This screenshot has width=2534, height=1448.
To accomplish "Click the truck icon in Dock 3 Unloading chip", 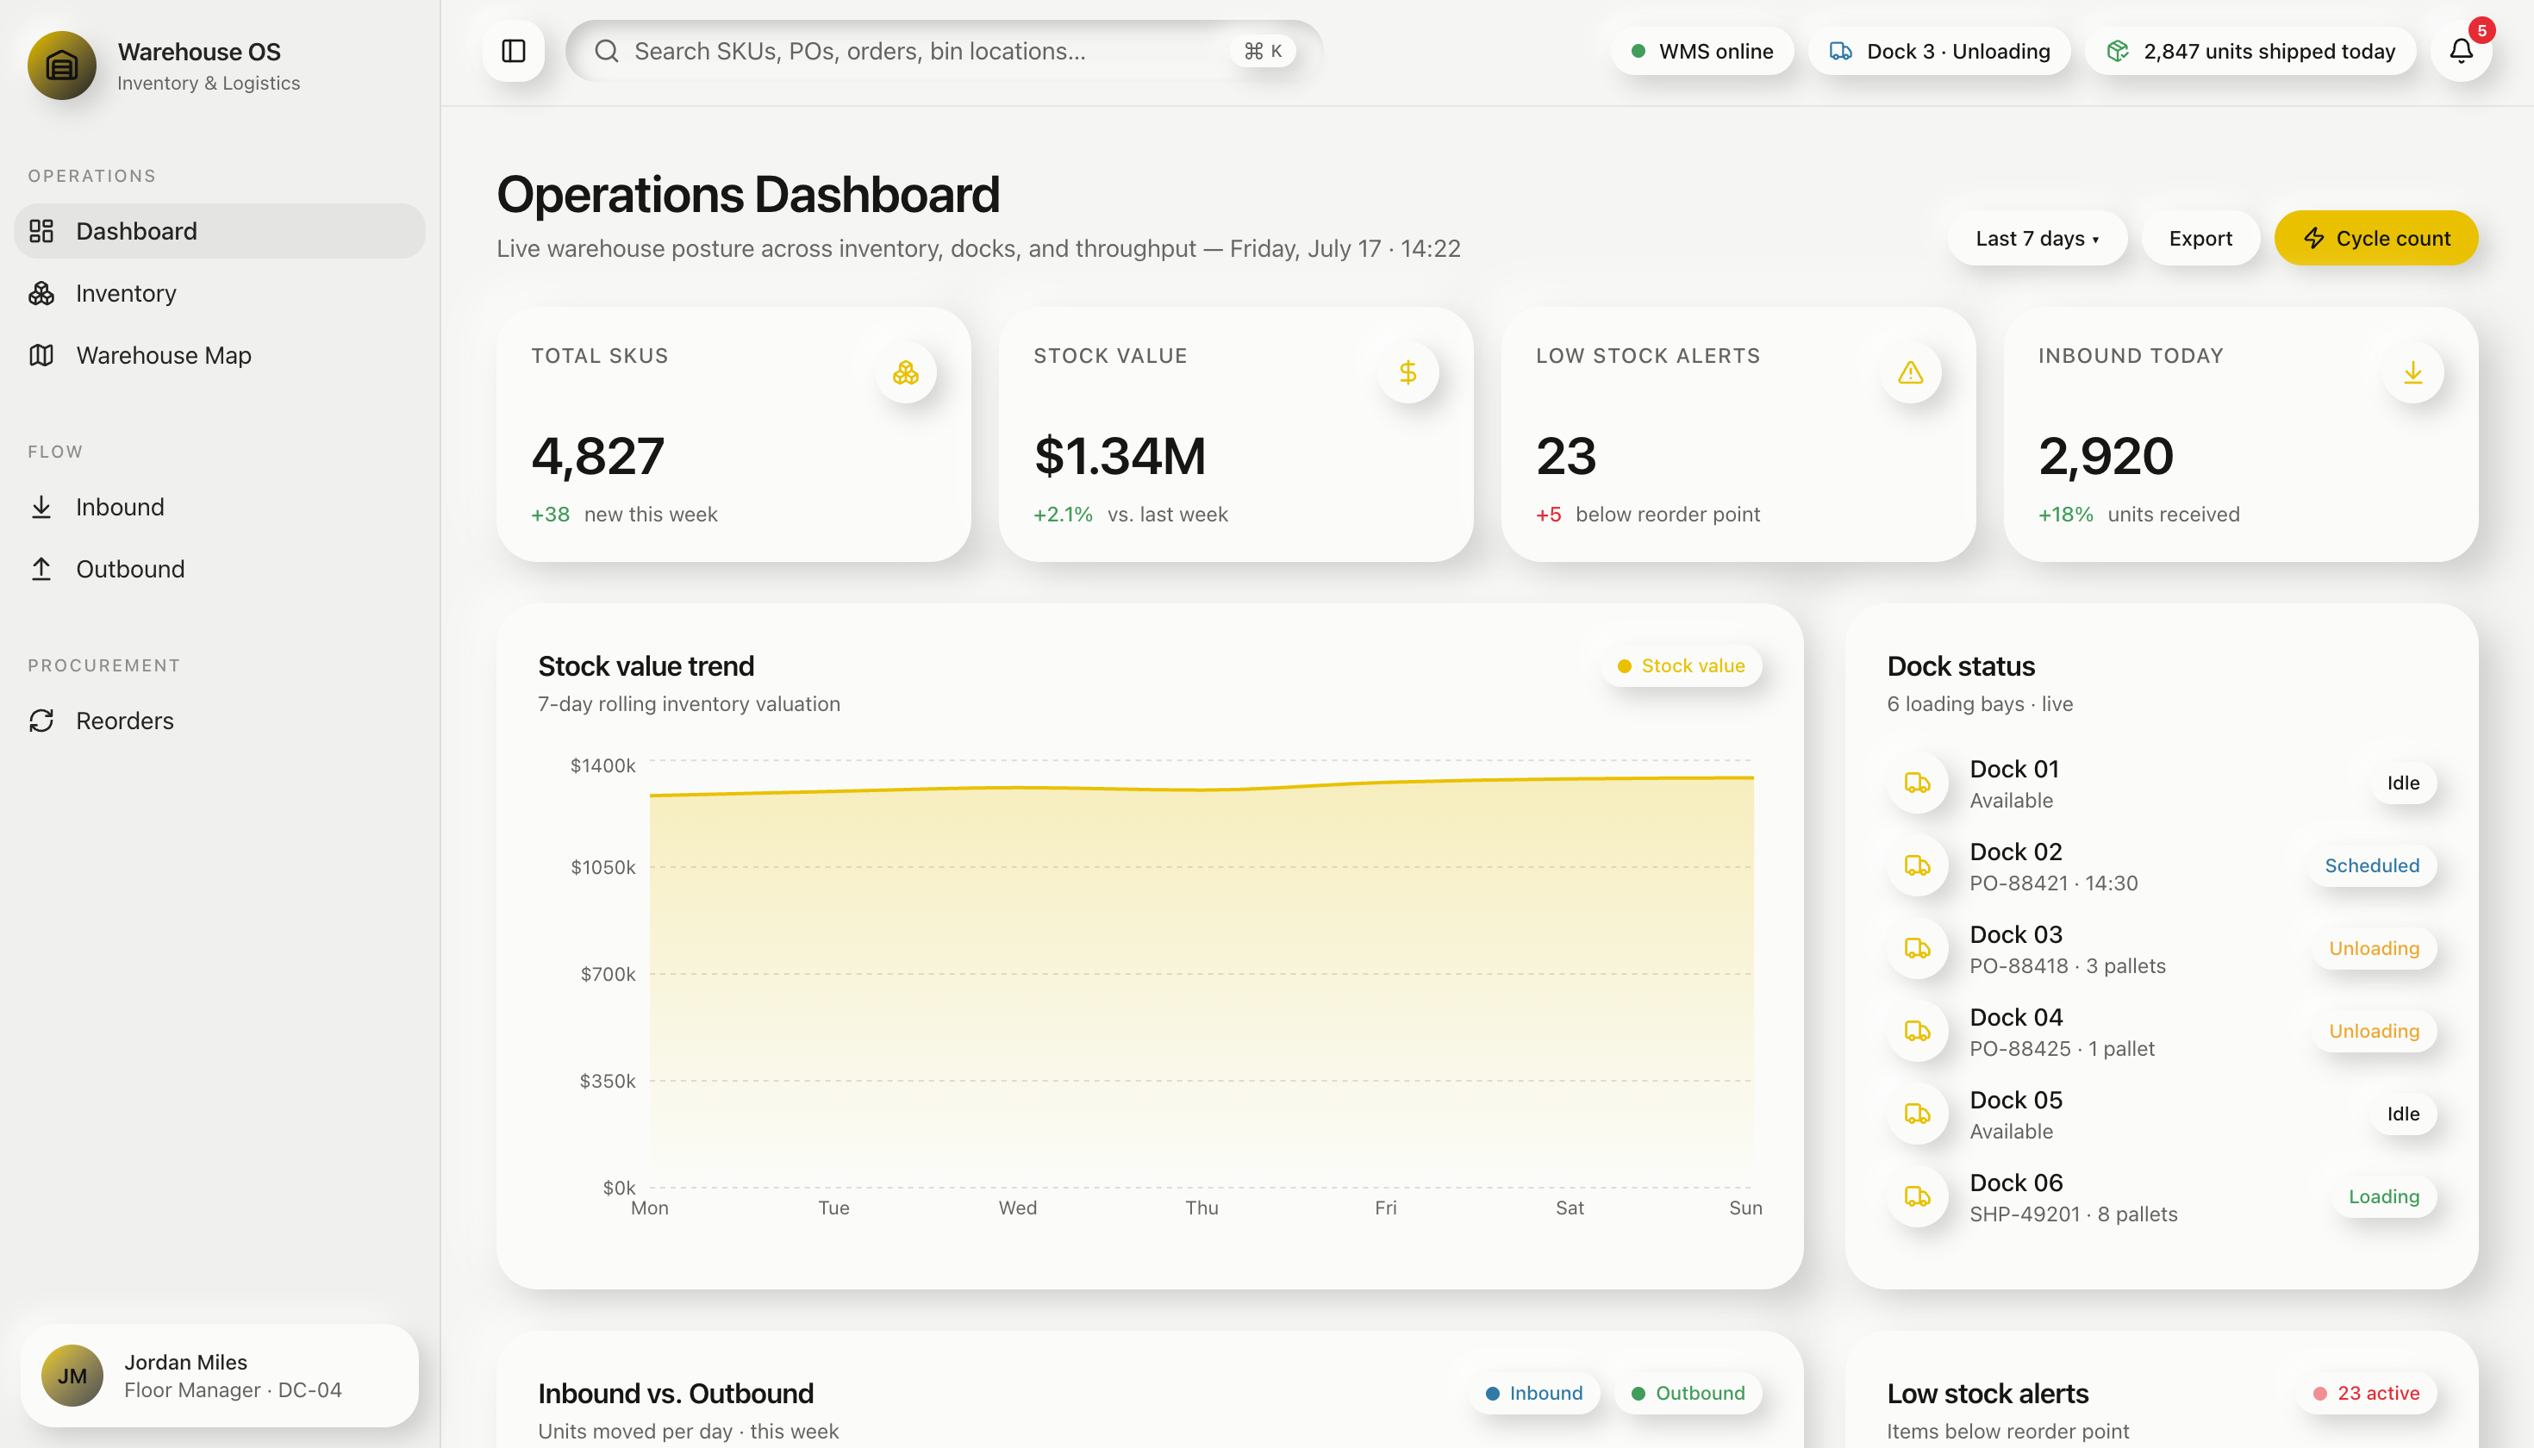I will click(x=1841, y=51).
